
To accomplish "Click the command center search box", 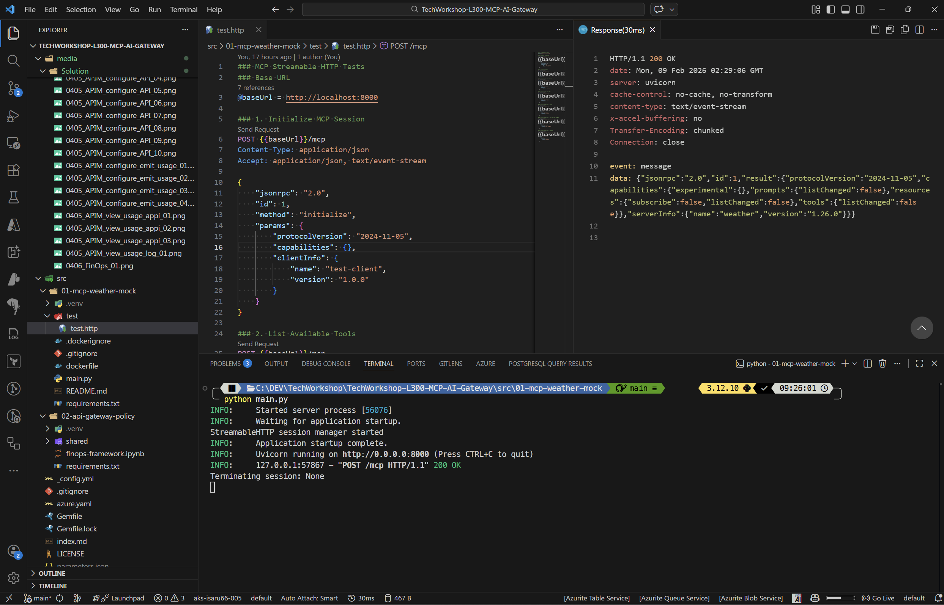I will (x=473, y=9).
